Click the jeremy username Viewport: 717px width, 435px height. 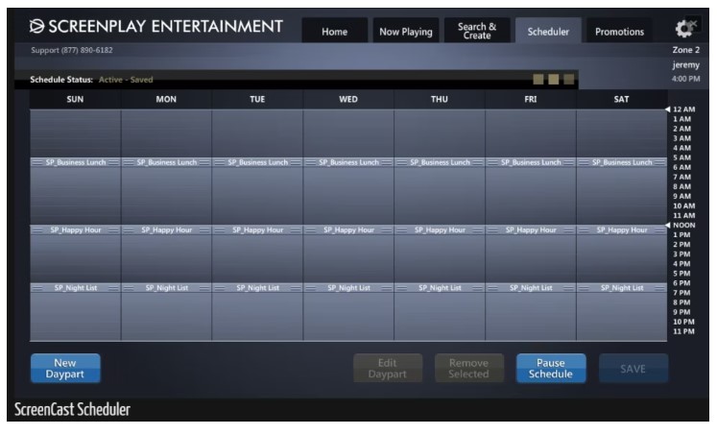(x=686, y=65)
